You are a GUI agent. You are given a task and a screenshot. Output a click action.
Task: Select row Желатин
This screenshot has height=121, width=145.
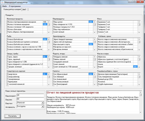(x=118, y=82)
